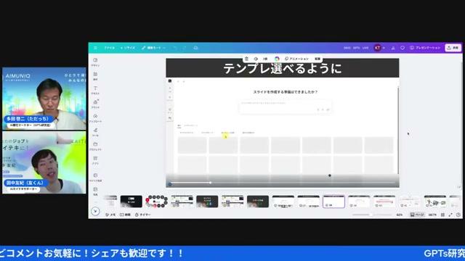This screenshot has width=465, height=261.
Task: Open the sidebar panel below Apps
Action: click(x=95, y=177)
